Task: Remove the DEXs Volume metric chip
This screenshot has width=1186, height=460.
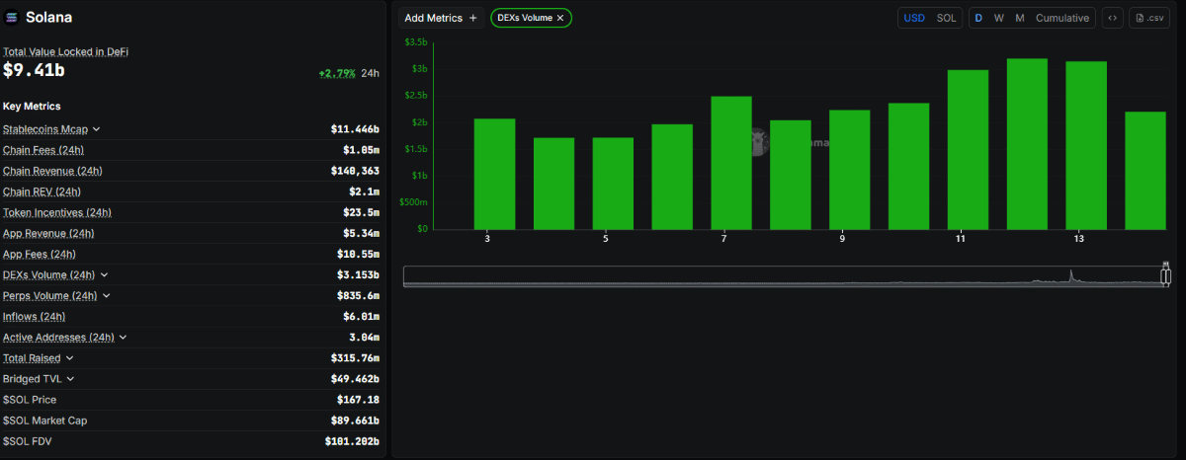Action: pyautogui.click(x=560, y=18)
